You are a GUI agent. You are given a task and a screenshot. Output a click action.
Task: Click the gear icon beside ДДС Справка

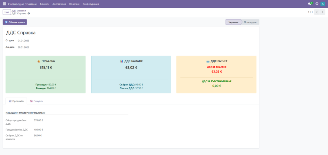[x=29, y=14]
